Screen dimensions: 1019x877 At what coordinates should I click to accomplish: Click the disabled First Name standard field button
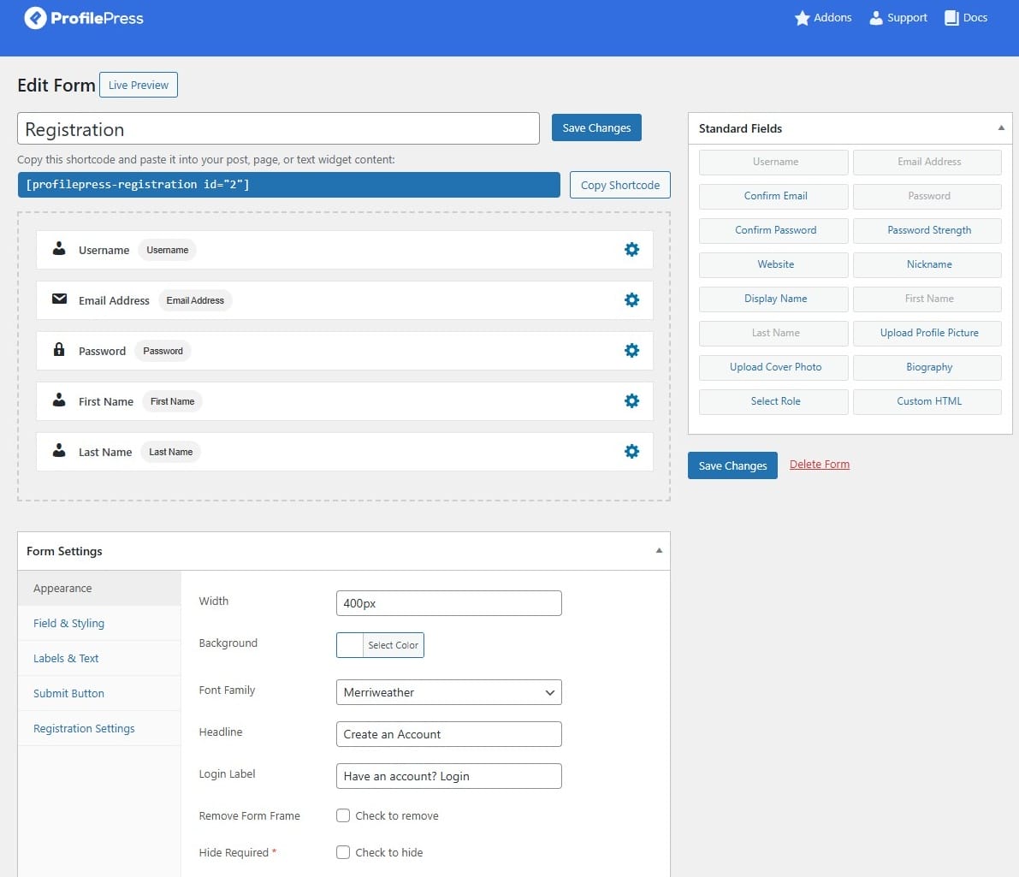pyautogui.click(x=927, y=299)
